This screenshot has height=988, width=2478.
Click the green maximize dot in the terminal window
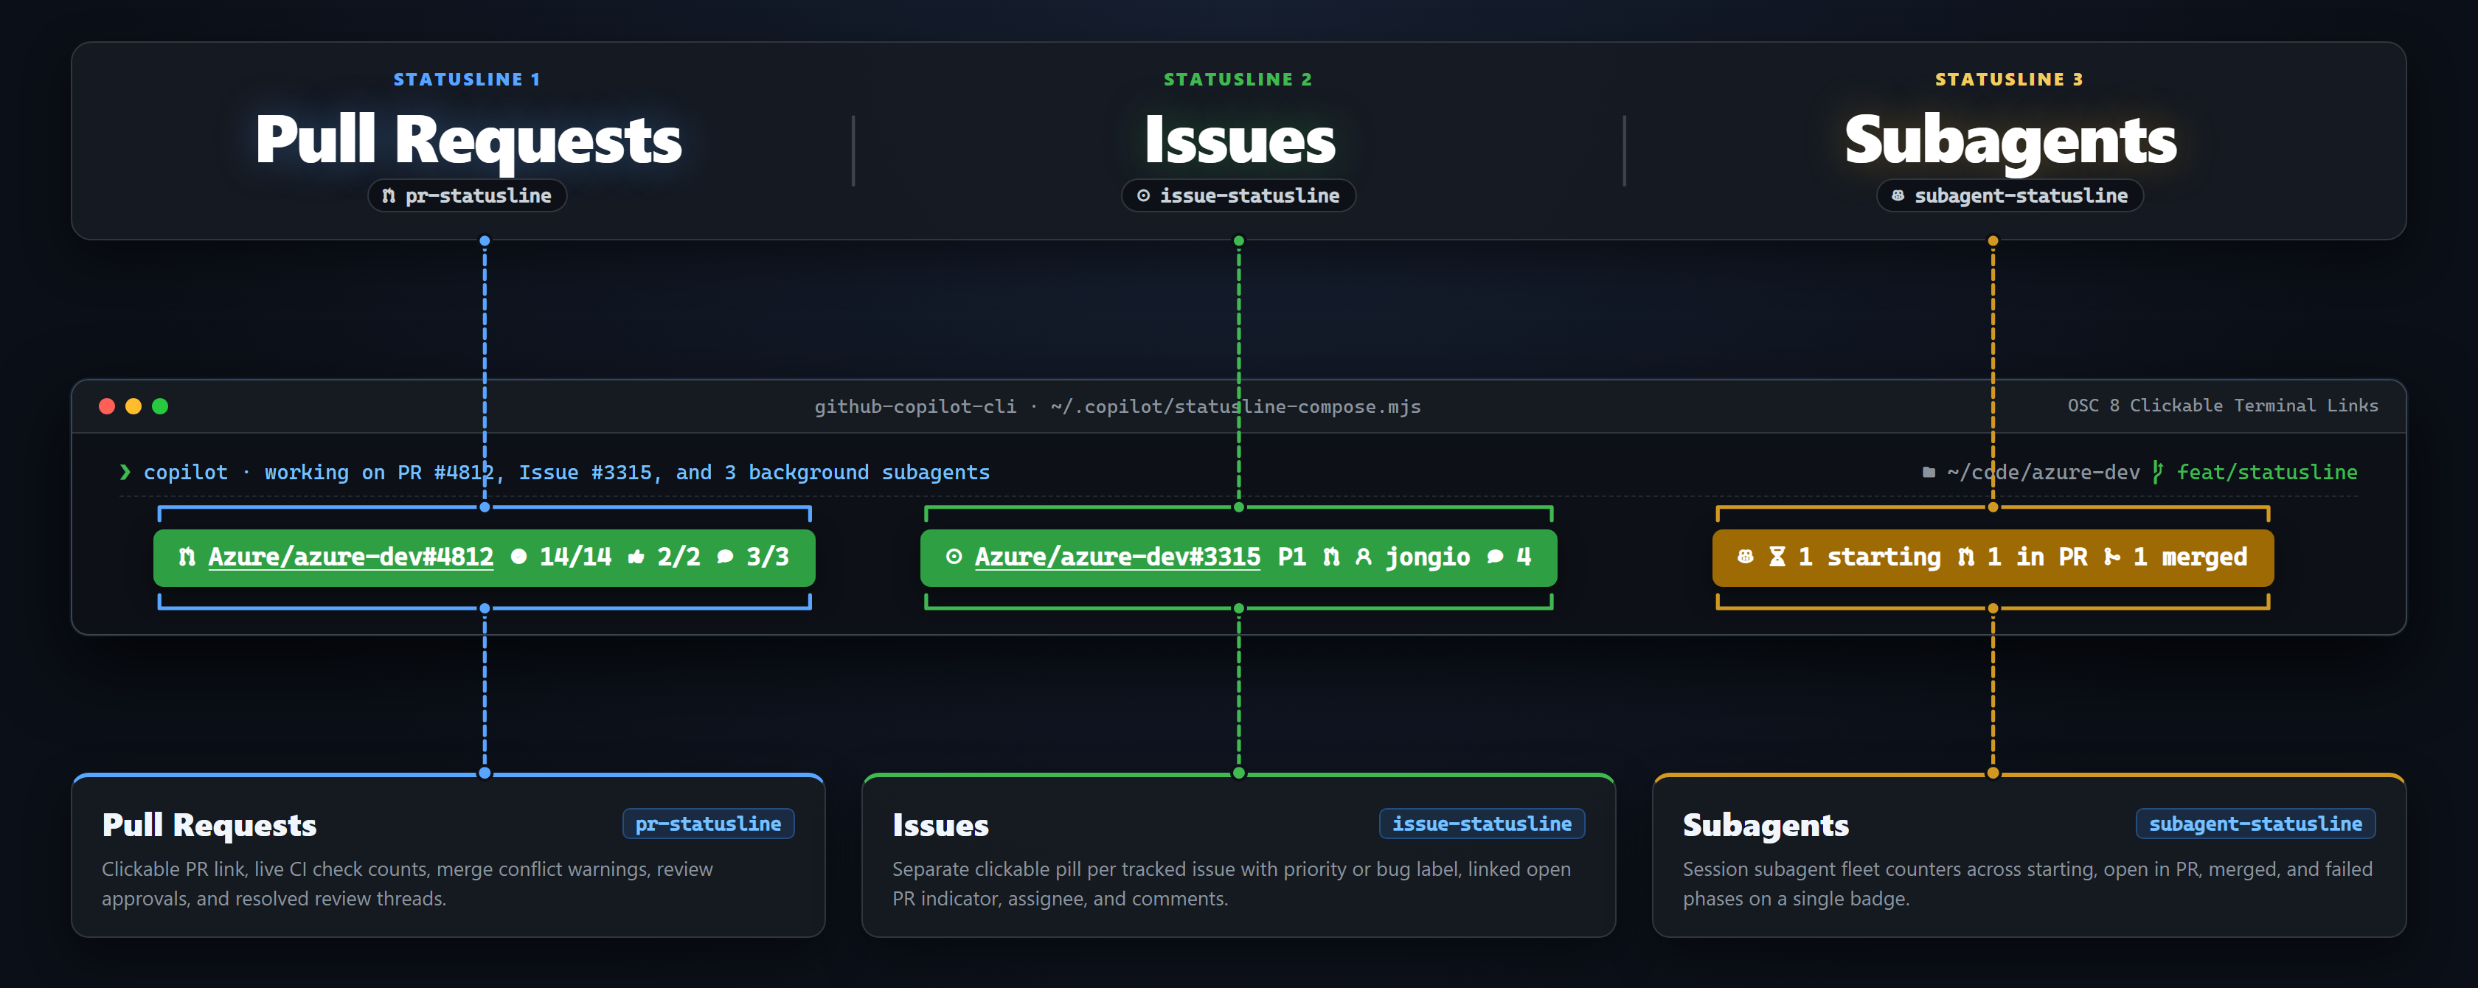[x=161, y=406]
